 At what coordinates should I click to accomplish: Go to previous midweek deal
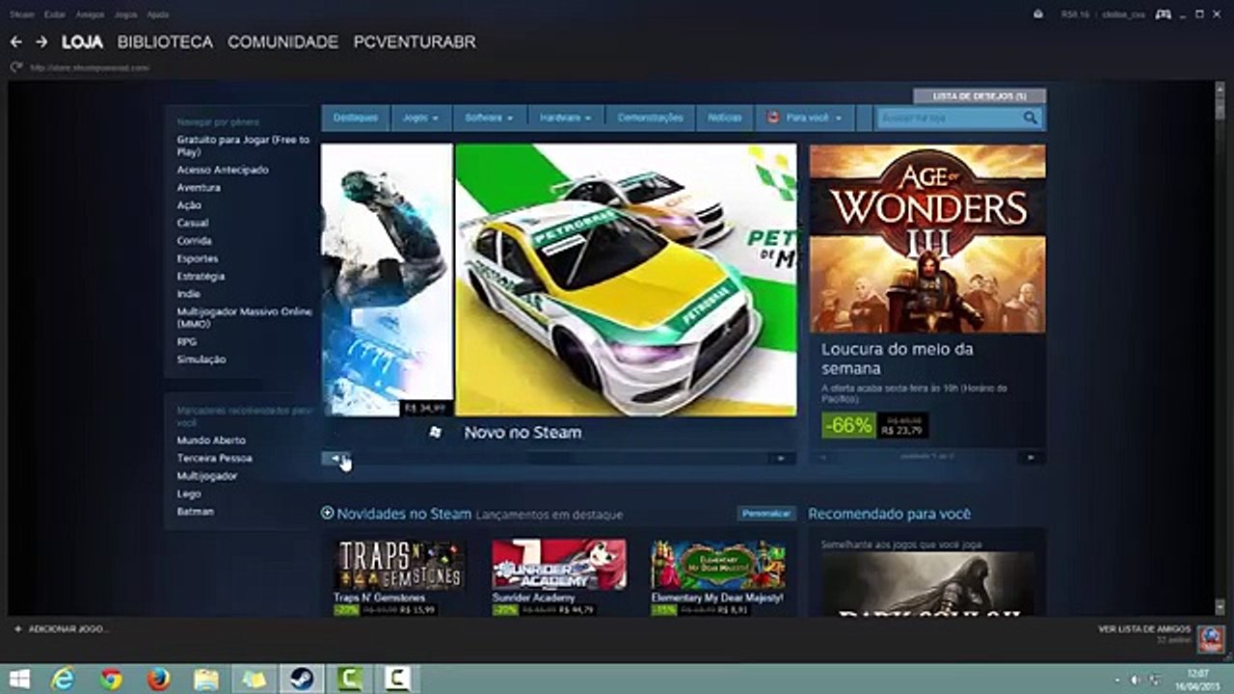[x=822, y=457]
